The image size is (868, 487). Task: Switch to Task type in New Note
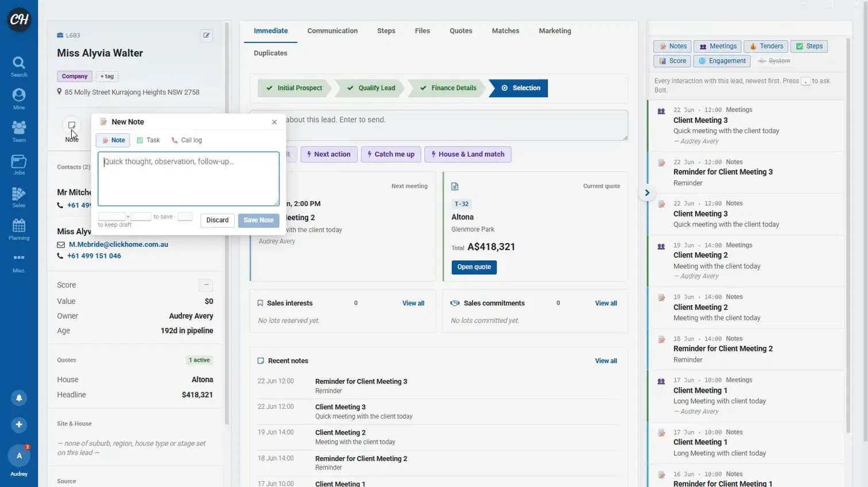coord(148,140)
